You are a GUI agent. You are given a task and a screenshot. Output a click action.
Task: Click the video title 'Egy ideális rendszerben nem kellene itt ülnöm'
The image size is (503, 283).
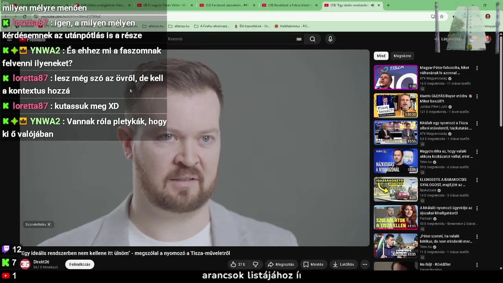125,253
